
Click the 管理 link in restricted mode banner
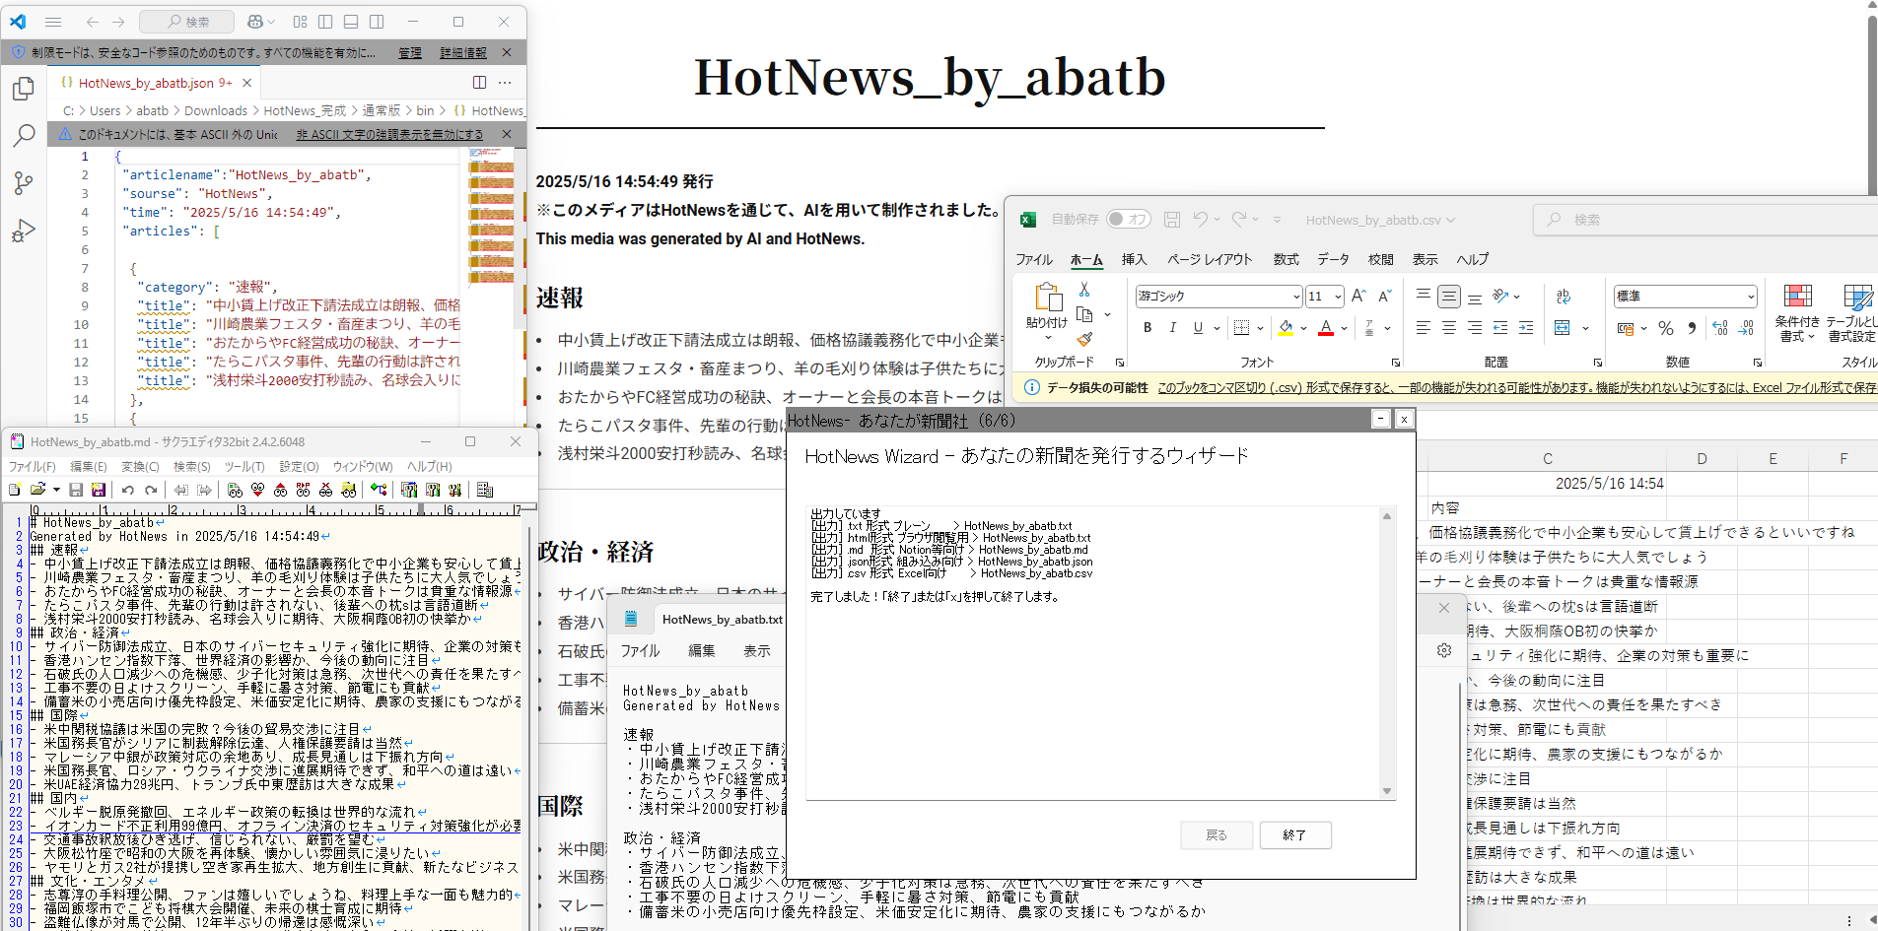pyautogui.click(x=410, y=52)
